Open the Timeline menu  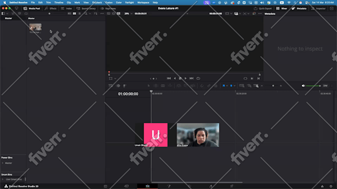coord(58,2)
